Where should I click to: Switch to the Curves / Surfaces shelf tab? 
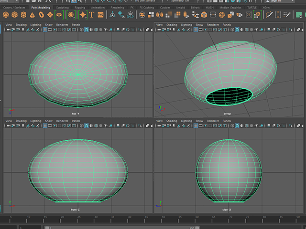click(14, 8)
